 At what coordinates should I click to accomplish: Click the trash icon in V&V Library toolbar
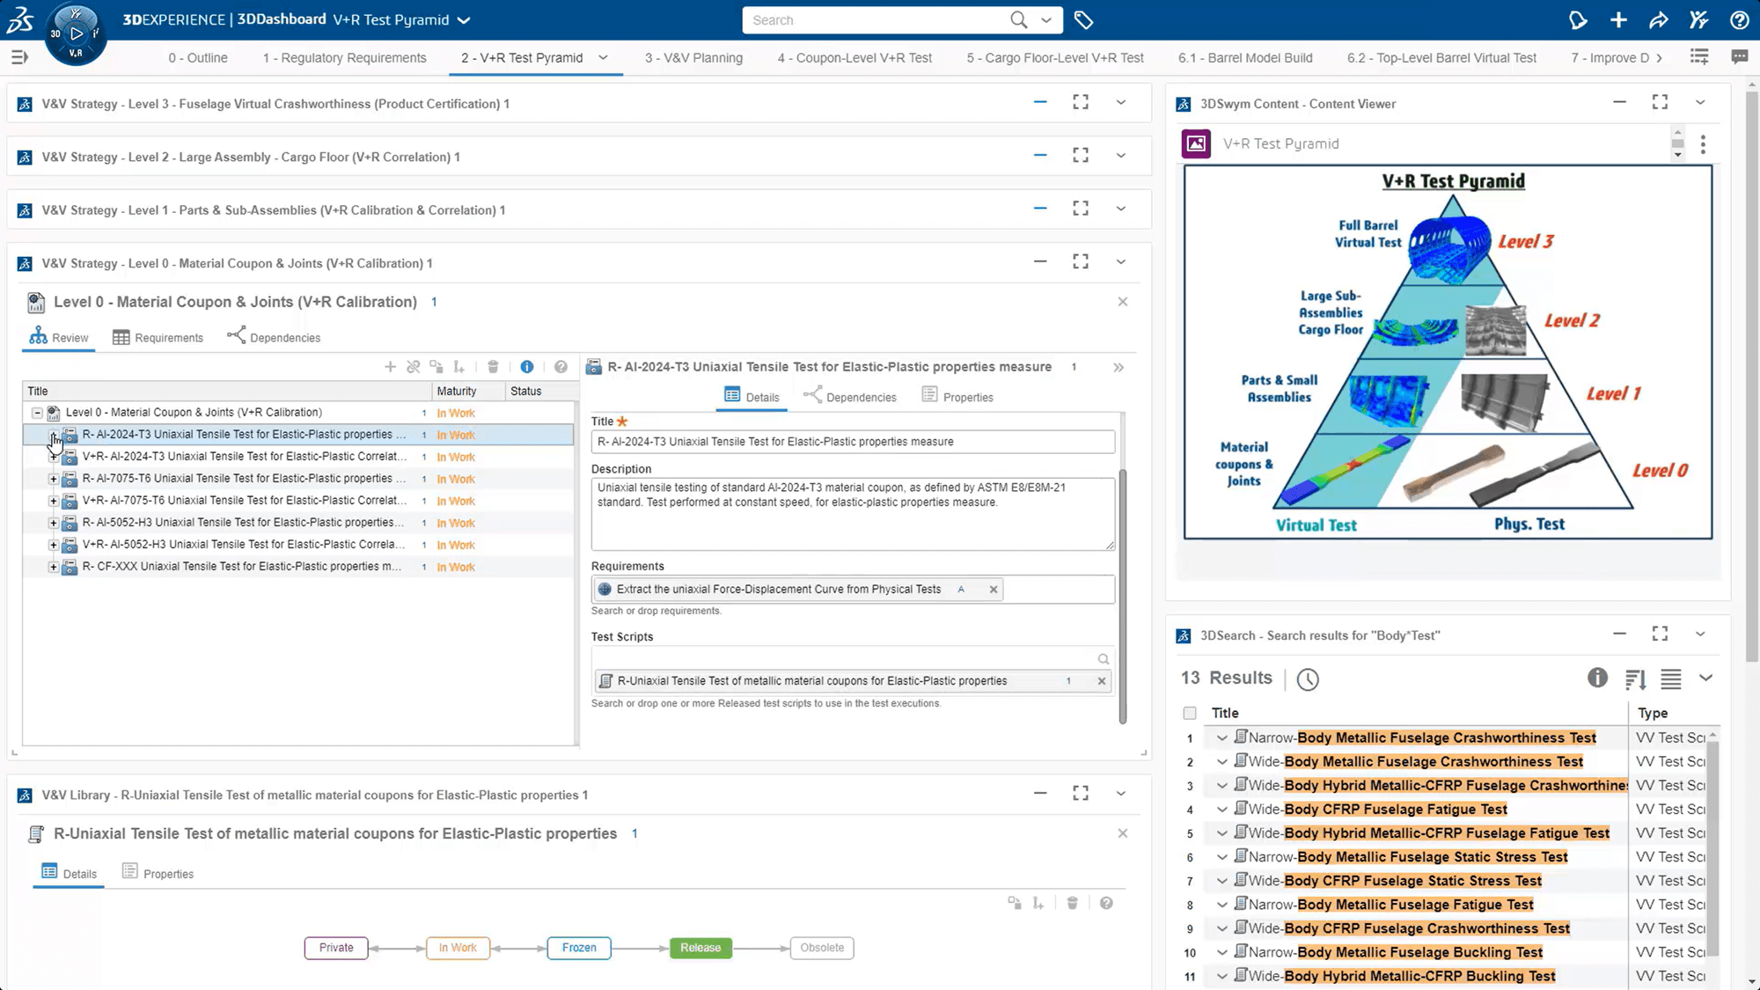tap(1072, 903)
